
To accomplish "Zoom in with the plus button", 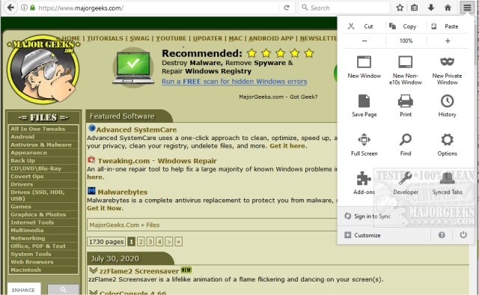I will coord(448,40).
